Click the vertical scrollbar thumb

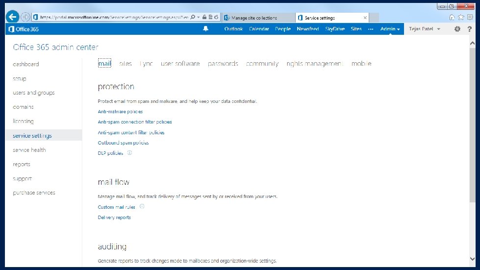coord(472,124)
